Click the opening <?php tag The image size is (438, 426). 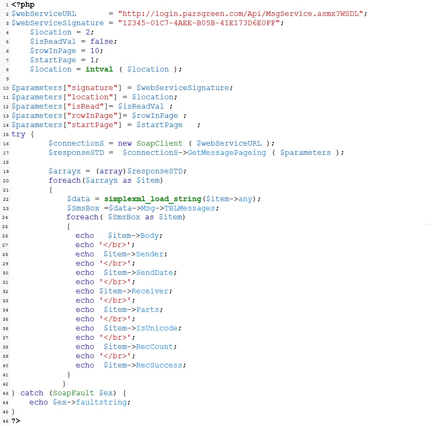(x=23, y=5)
